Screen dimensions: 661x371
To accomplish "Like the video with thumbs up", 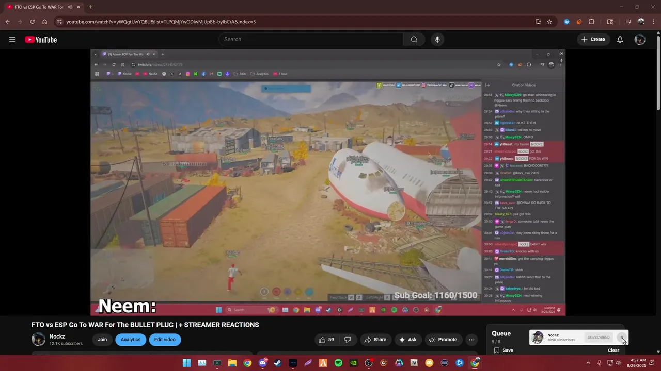I will [326, 340].
